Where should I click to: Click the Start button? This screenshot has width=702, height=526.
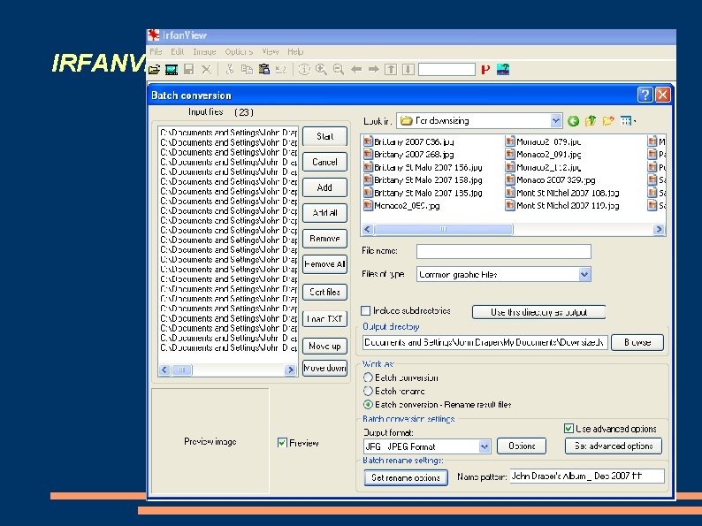pyautogui.click(x=325, y=136)
